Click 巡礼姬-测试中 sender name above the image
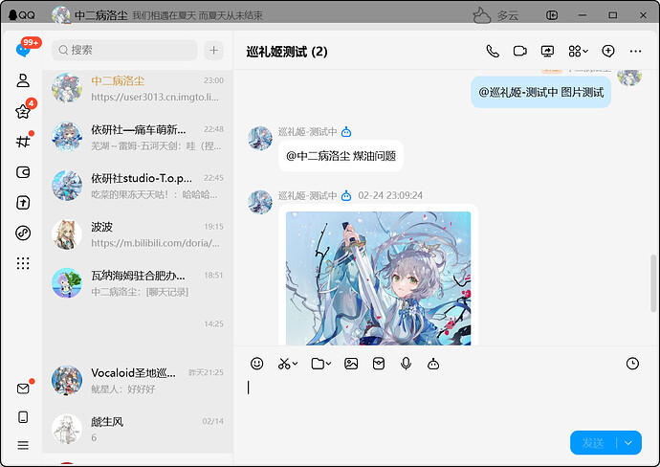 coord(308,196)
